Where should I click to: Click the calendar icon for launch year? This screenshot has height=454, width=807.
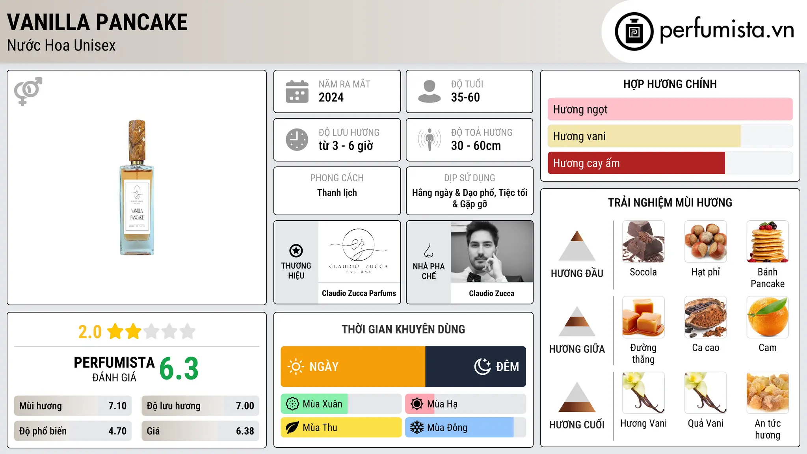point(297,91)
